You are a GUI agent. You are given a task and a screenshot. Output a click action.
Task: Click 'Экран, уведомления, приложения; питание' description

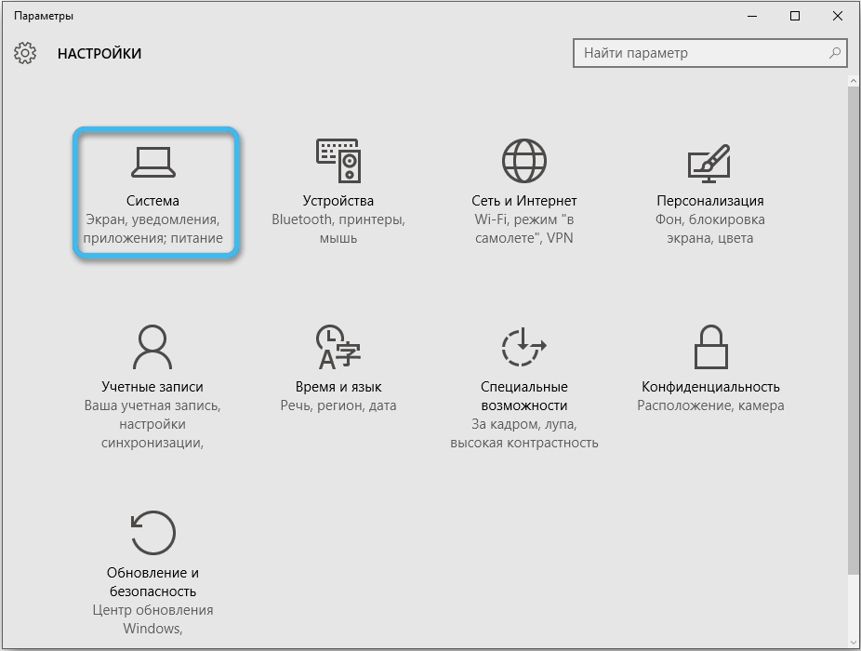tap(152, 229)
